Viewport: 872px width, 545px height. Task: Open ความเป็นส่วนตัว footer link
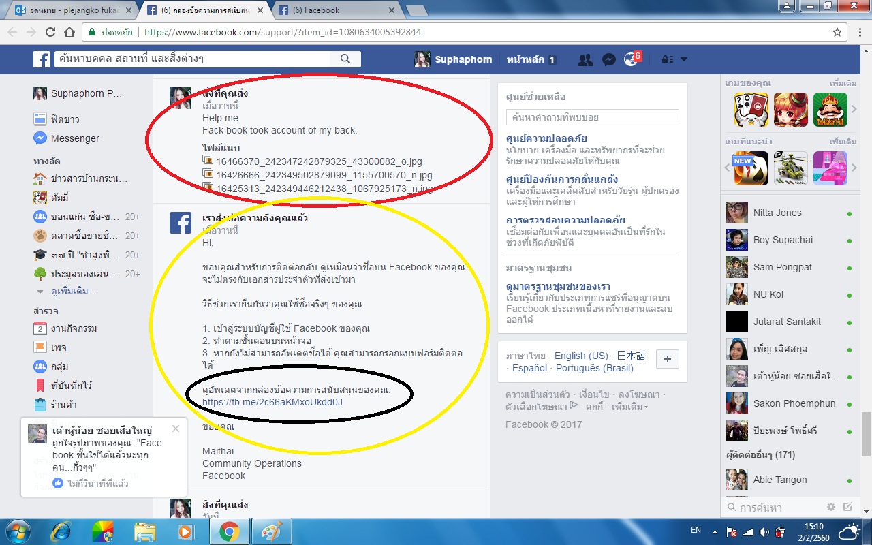(x=538, y=394)
